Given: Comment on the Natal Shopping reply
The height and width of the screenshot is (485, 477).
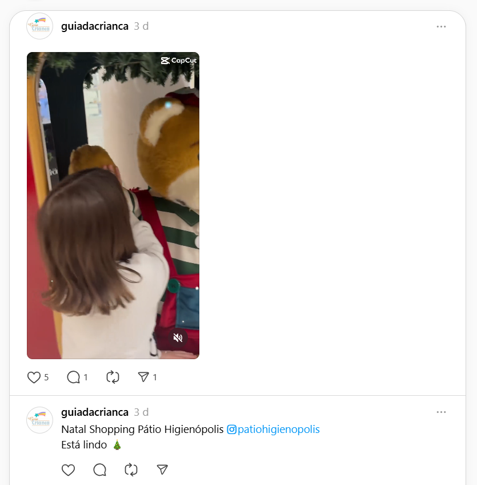Looking at the screenshot, I should pyautogui.click(x=100, y=470).
